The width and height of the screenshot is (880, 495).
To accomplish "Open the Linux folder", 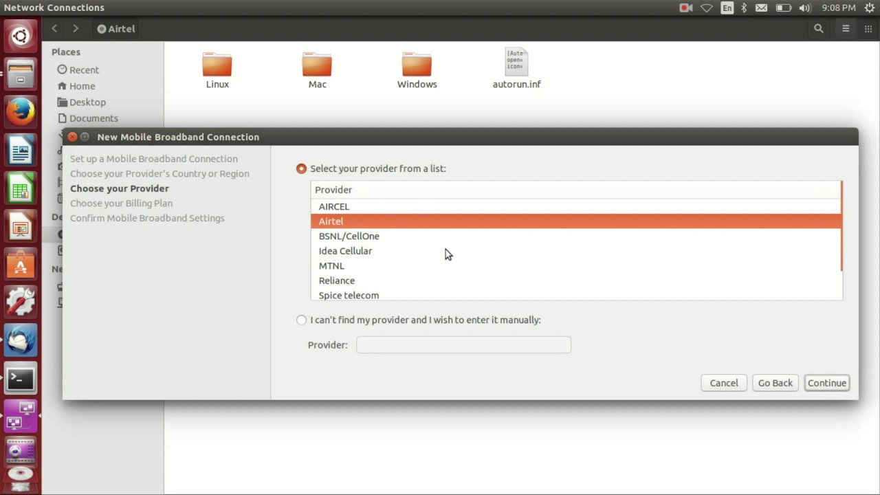I will 217,70.
